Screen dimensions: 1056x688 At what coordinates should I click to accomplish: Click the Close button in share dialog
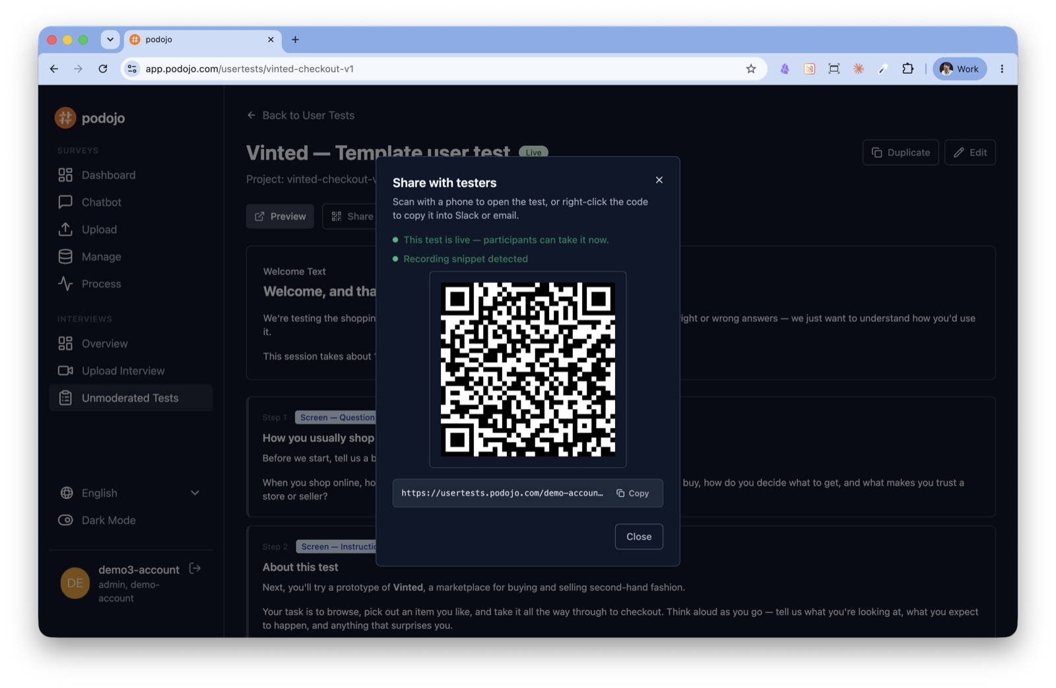pos(638,536)
